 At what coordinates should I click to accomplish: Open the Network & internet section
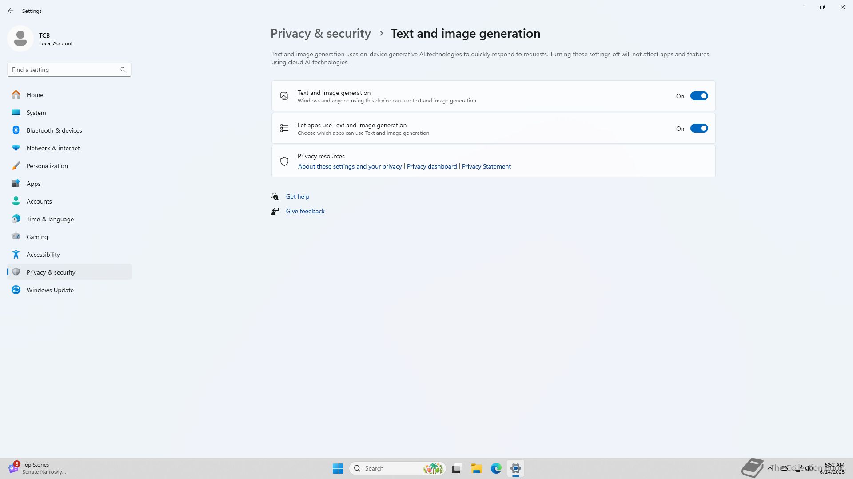(53, 148)
